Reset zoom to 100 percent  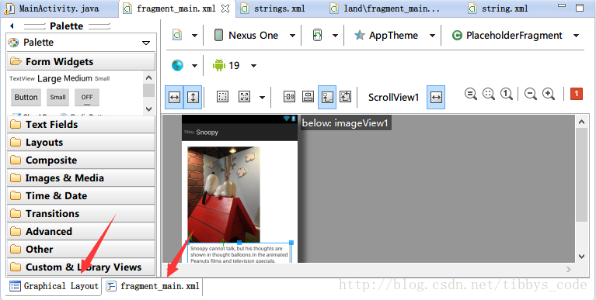(x=507, y=94)
